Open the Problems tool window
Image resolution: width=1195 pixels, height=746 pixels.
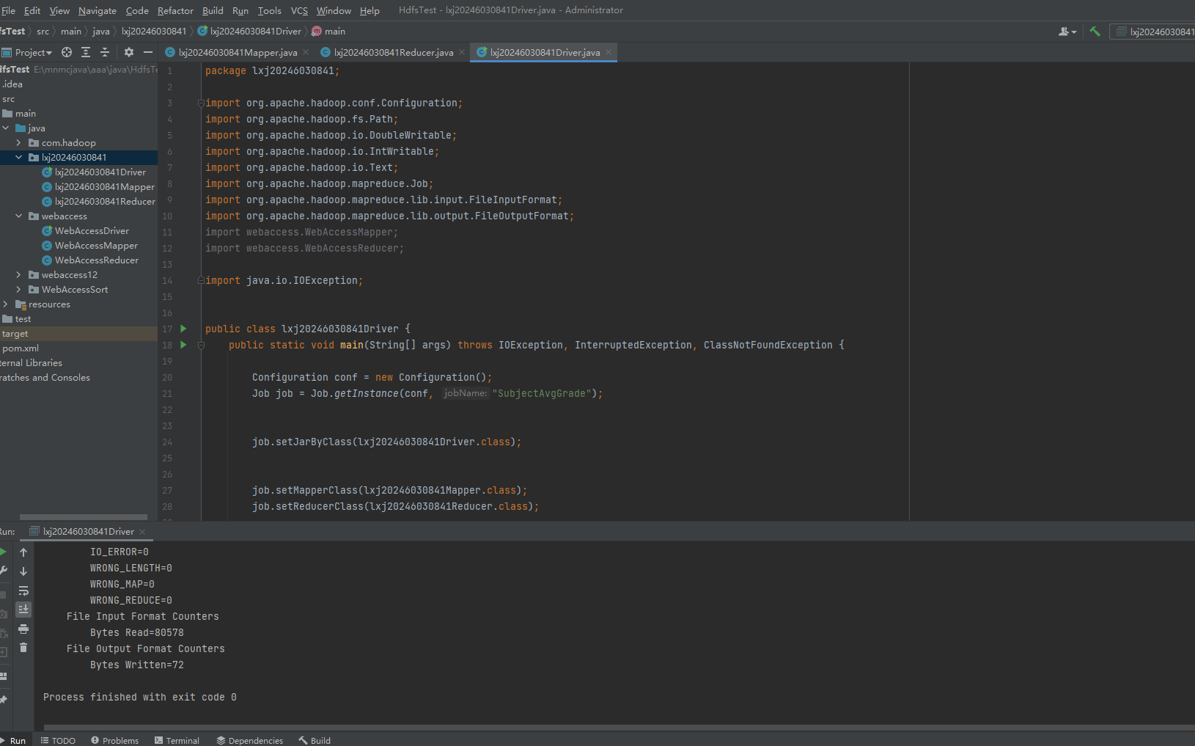tap(115, 740)
